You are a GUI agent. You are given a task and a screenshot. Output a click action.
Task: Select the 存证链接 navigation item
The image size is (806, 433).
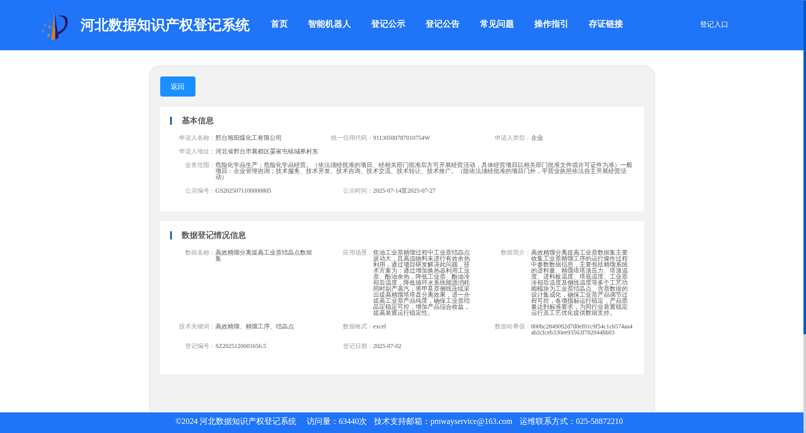(606, 24)
